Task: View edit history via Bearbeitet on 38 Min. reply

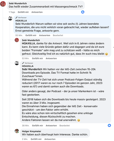Action: 65,125
